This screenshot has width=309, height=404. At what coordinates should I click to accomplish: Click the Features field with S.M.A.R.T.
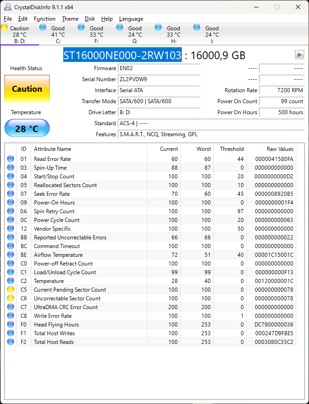pos(211,134)
